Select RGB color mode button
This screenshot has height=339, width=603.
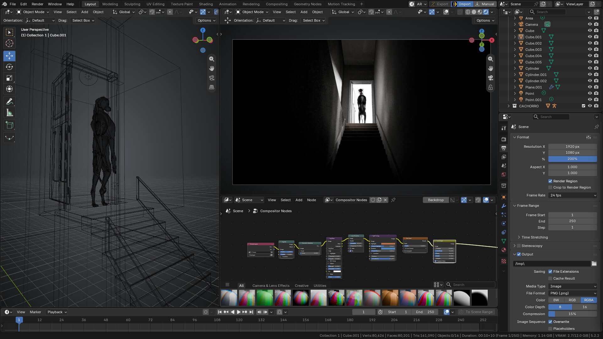572,300
